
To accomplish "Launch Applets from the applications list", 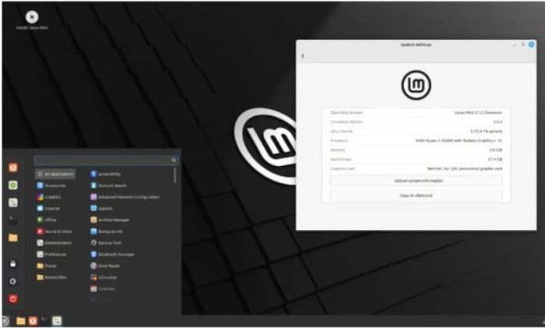I will [x=101, y=208].
